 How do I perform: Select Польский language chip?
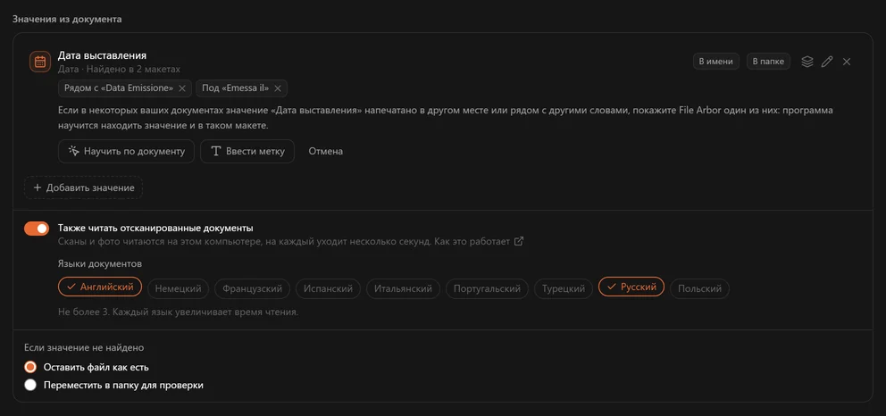pyautogui.click(x=699, y=288)
